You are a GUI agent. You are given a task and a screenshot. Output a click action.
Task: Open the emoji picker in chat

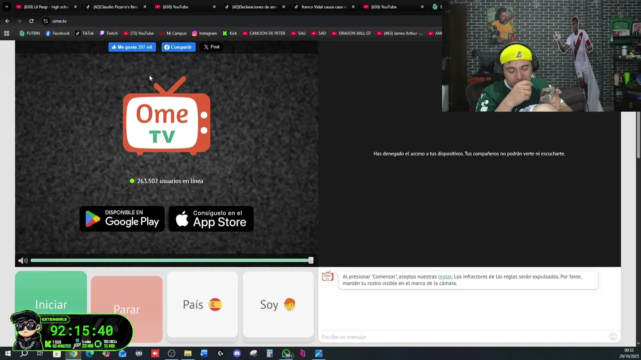pyautogui.click(x=612, y=337)
